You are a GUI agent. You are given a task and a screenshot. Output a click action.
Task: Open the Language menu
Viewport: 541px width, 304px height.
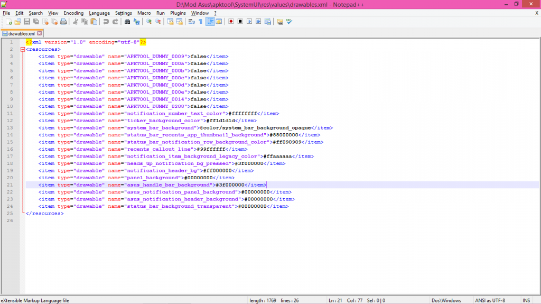pyautogui.click(x=99, y=13)
